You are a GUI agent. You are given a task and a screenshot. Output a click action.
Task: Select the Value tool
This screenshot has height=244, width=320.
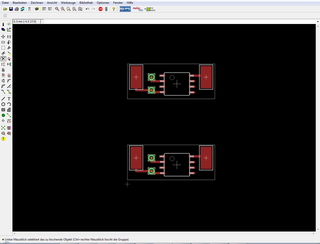[9, 75]
